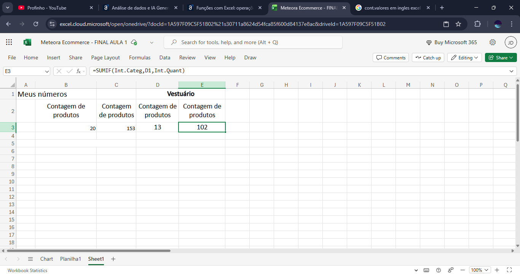The image size is (520, 274).
Task: Switch to the Google search browser tab
Action: pyautogui.click(x=393, y=8)
